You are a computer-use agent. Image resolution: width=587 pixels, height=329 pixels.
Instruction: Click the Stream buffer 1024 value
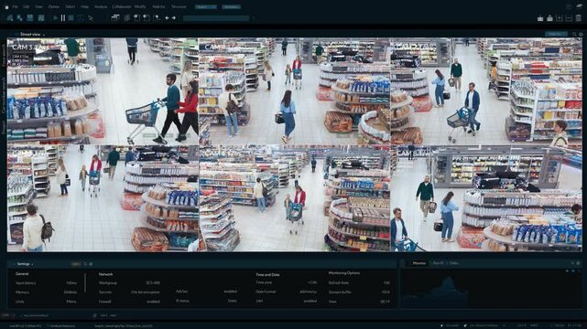pyautogui.click(x=386, y=292)
